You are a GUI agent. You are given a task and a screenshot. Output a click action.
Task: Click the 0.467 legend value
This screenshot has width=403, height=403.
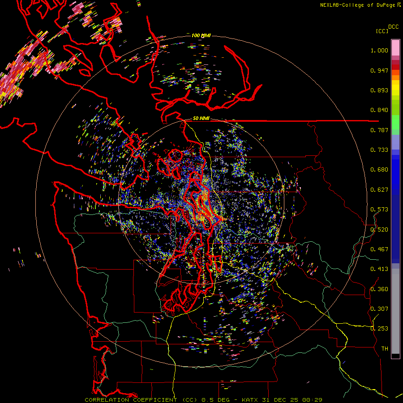(x=379, y=249)
